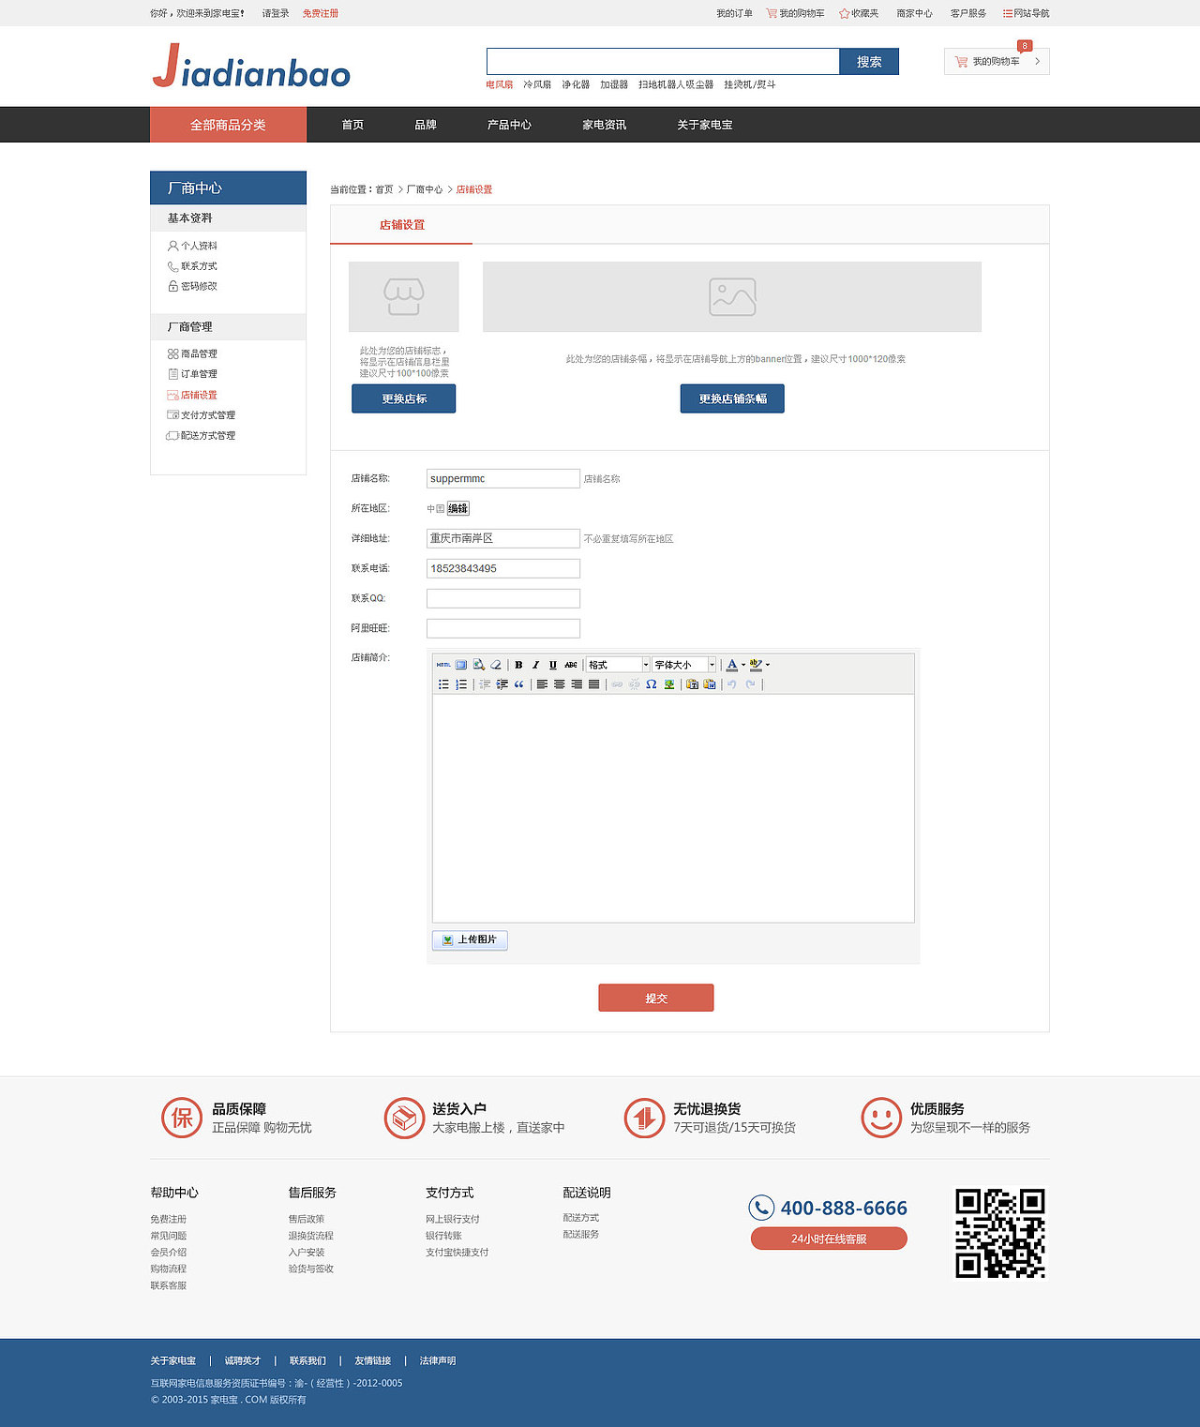The height and width of the screenshot is (1427, 1200).
Task: Switch editor to HTML source mode
Action: [442, 664]
